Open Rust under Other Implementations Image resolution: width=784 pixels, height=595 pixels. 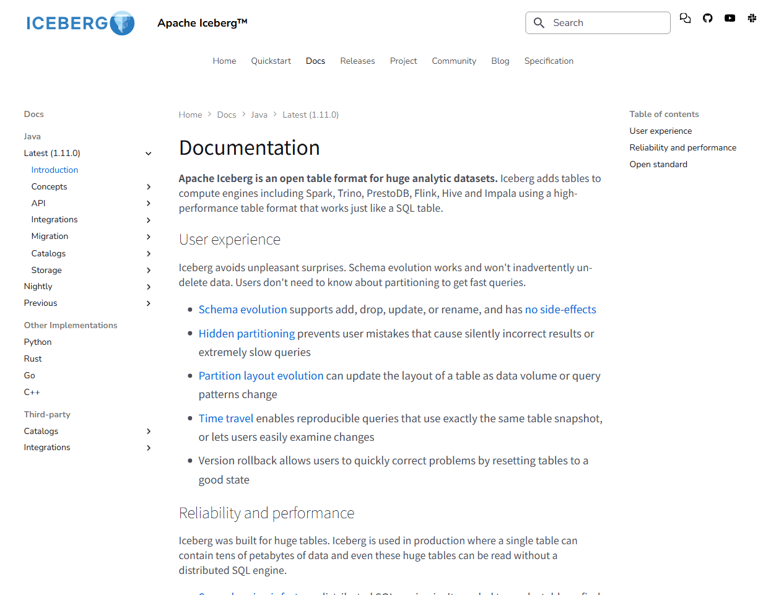[33, 358]
